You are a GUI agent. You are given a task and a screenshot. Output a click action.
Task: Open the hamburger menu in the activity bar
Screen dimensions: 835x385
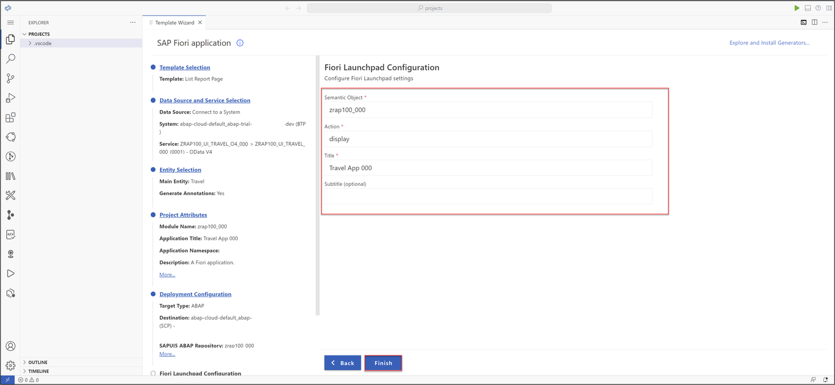pos(10,23)
